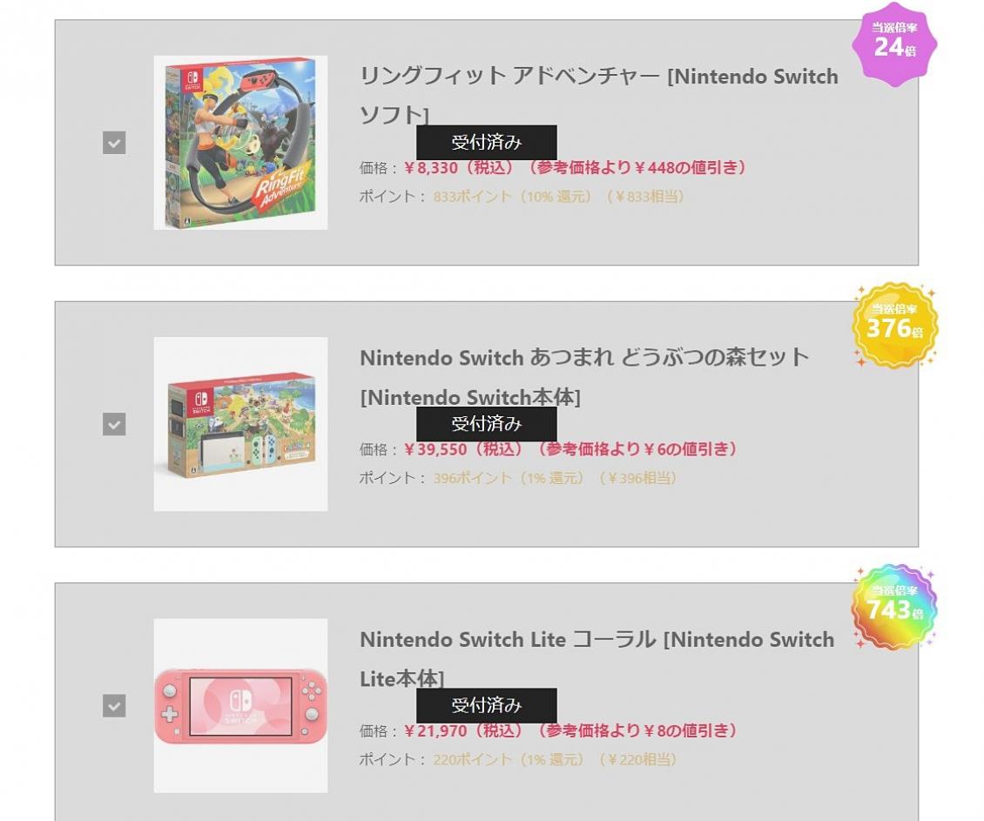Screen dimensions: 984x821
Task: Click the Animal Crossing Switch set image
Action: [x=239, y=424]
